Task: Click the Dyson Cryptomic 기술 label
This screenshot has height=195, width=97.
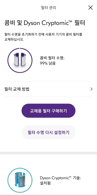Action: [61, 178]
